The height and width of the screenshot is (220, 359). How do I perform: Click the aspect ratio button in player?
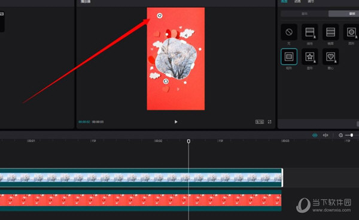(x=260, y=122)
